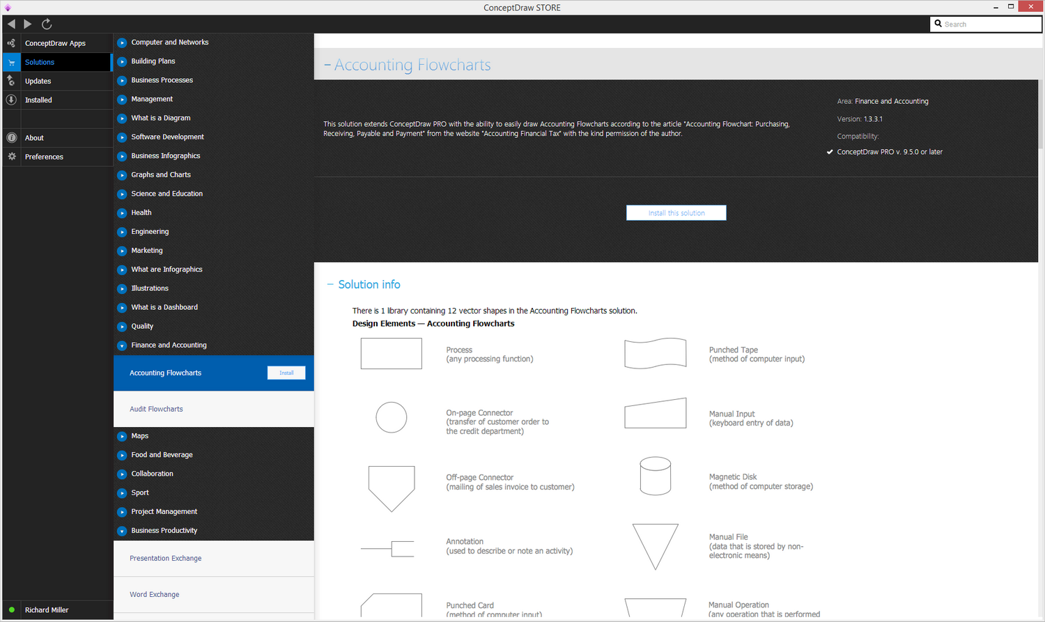Expand the Engineering category

(x=122, y=232)
